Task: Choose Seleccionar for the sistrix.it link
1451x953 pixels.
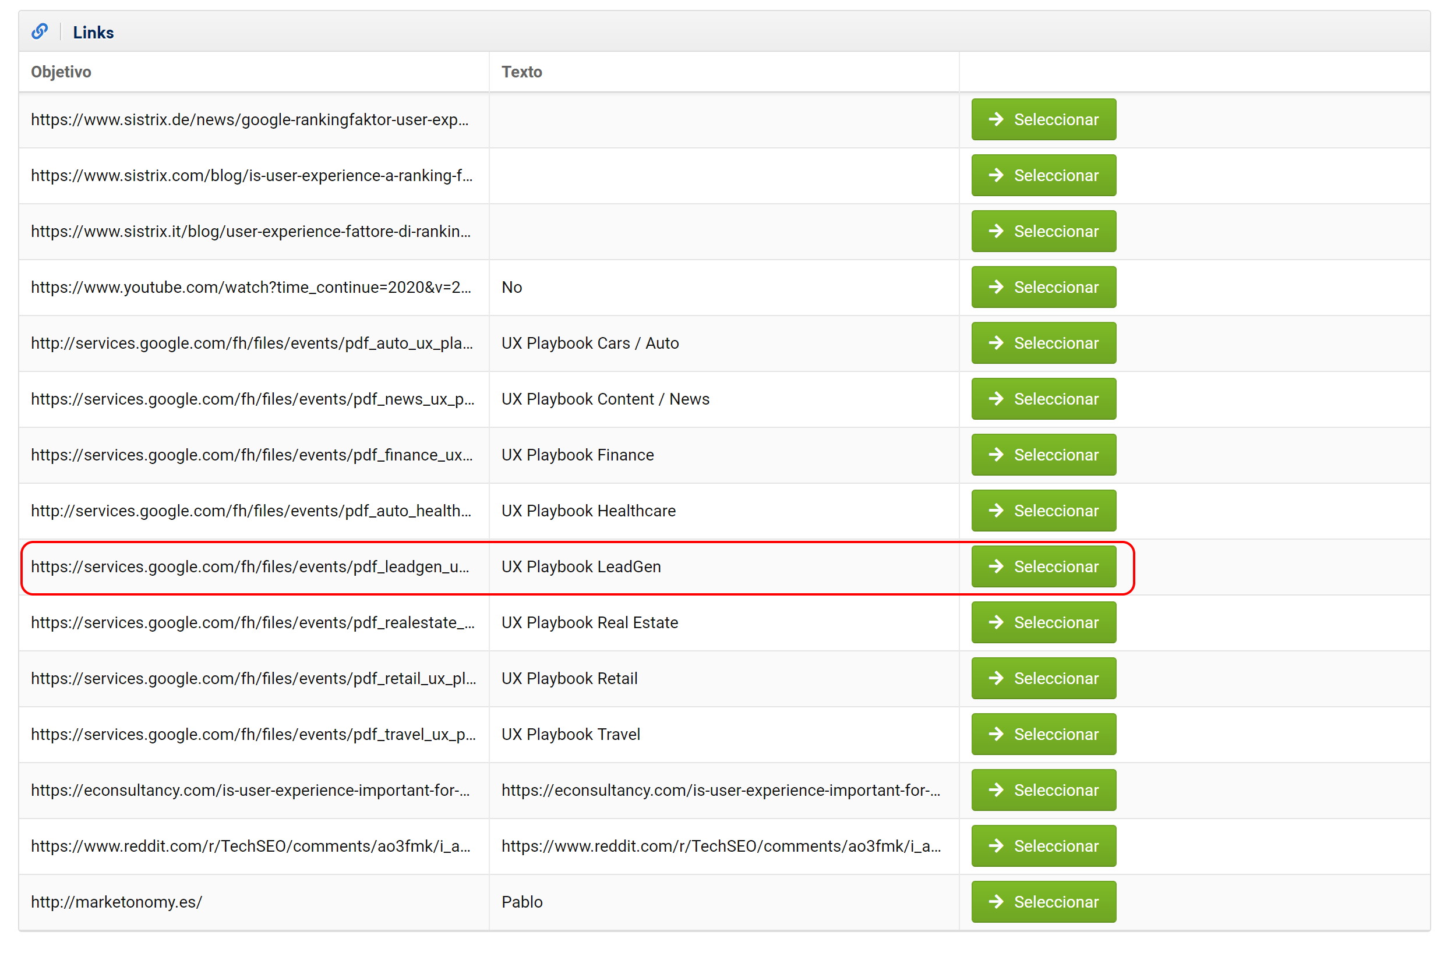Action: point(1043,232)
